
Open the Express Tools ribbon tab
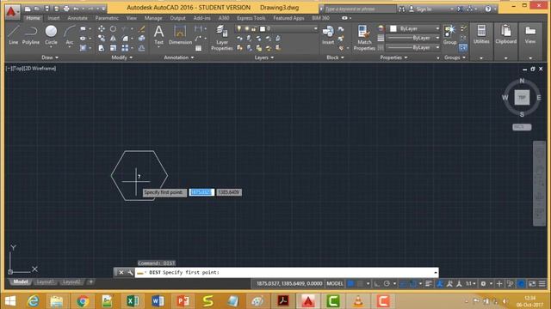point(251,18)
